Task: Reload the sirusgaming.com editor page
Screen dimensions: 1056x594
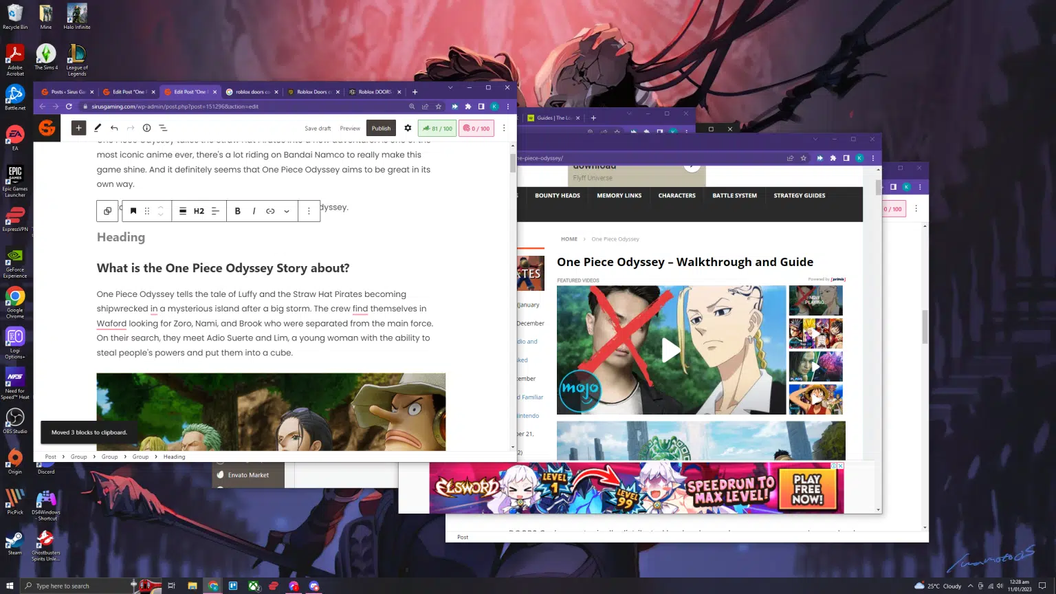Action: [69, 107]
